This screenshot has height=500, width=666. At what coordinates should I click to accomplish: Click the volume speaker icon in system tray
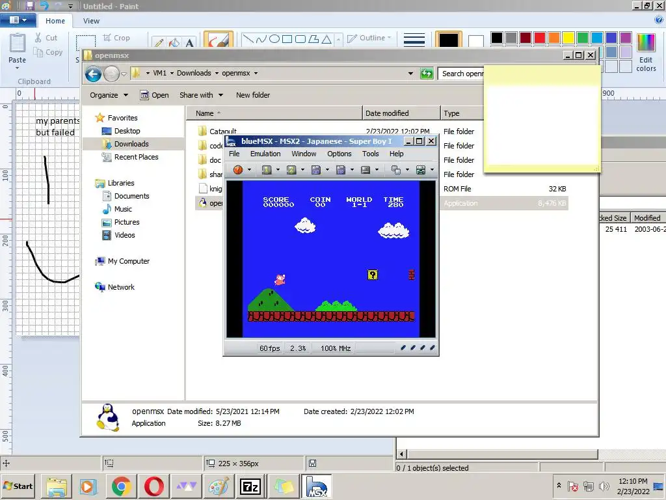click(x=603, y=486)
